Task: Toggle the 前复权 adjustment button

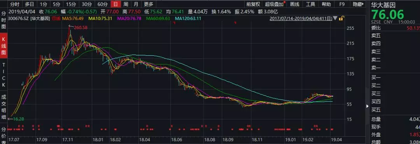Action: pos(253,4)
